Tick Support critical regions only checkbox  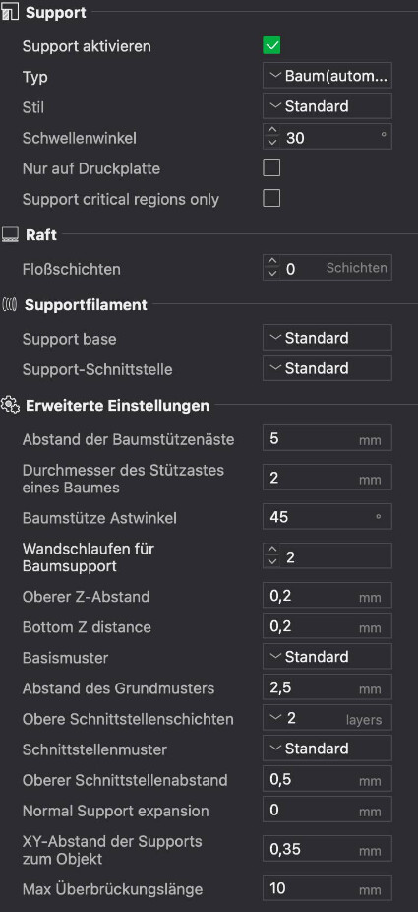tap(271, 199)
